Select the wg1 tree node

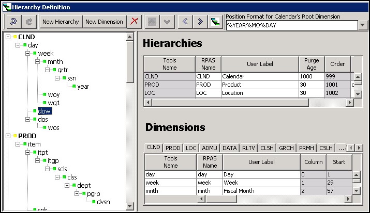(x=54, y=103)
